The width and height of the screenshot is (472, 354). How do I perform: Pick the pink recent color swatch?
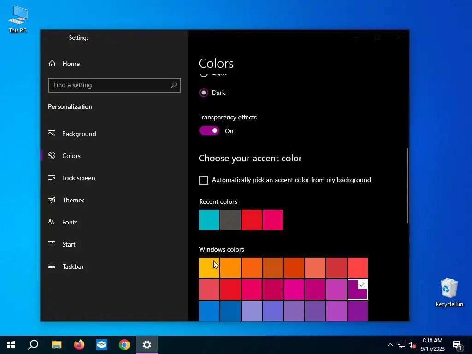273,220
